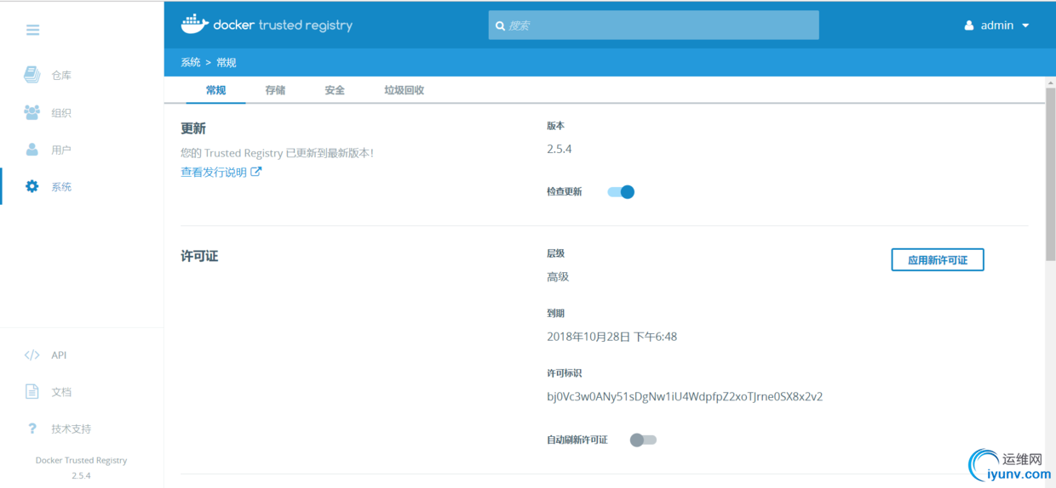Open 组织 label in sidebar
The height and width of the screenshot is (488, 1056).
[x=61, y=113]
